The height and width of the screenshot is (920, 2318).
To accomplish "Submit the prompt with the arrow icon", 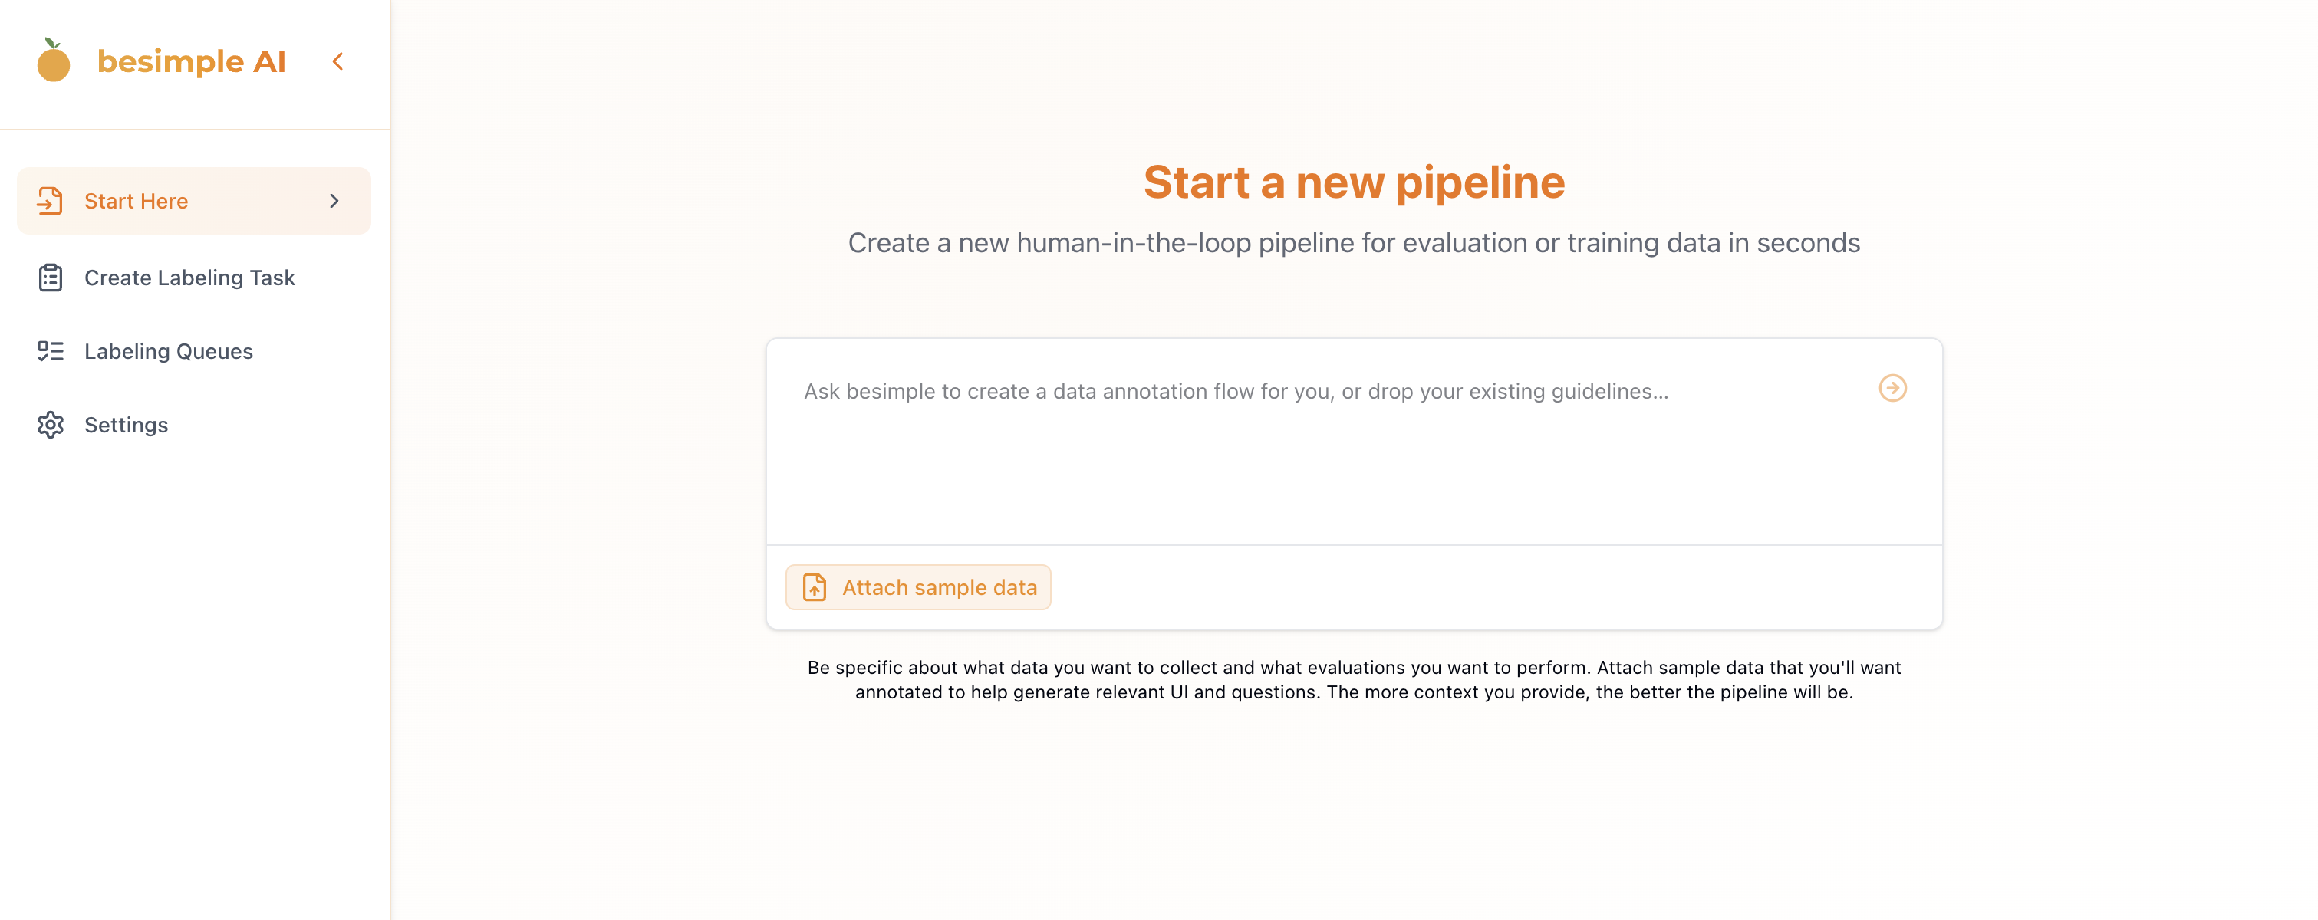I will click(x=1894, y=389).
